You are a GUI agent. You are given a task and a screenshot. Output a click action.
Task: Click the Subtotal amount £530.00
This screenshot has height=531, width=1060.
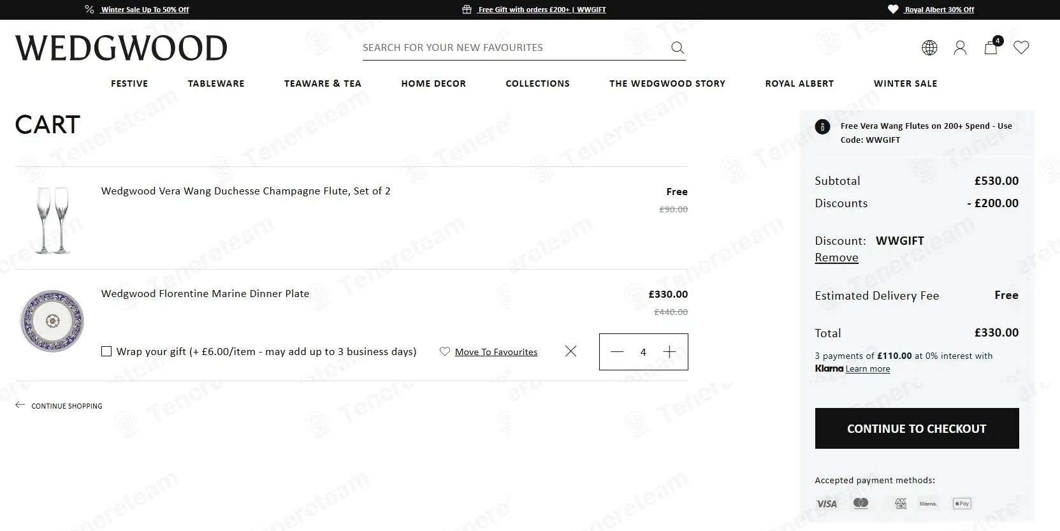[x=996, y=181]
